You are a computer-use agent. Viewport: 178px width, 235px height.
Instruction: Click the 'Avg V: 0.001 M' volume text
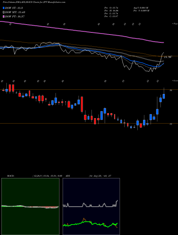[141, 8]
